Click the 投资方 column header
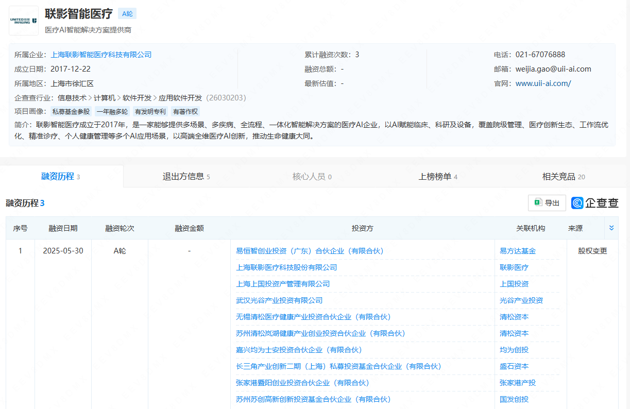630x409 pixels. click(363, 228)
